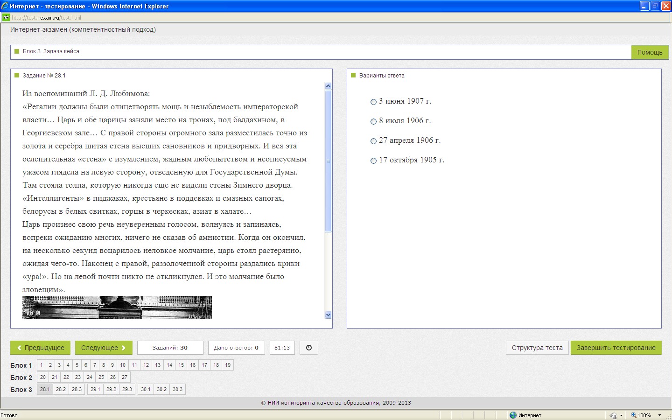Choose answer 27 апреля 1906 г.

pos(373,141)
